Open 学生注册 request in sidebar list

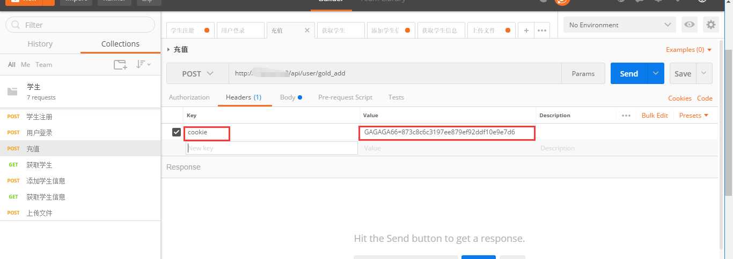pyautogui.click(x=80, y=117)
